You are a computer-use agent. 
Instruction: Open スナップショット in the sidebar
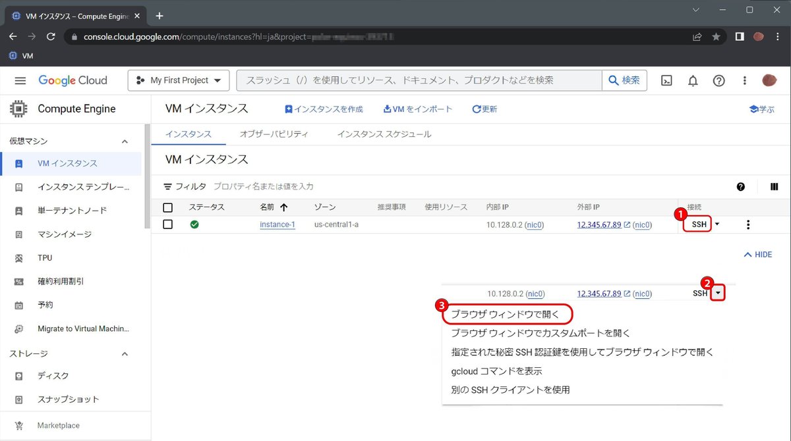pyautogui.click(x=71, y=400)
